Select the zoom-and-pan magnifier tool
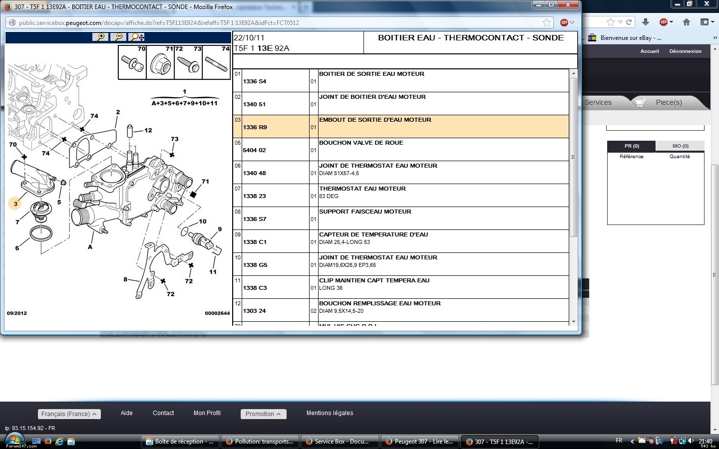Screen dimensions: 719x449 tap(137, 37)
